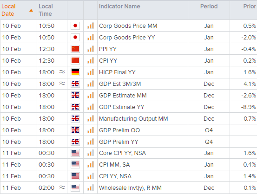The image size is (257, 194).
Task: Click the UK flag beside GDP Est 3M/3M
Action: pos(75,84)
